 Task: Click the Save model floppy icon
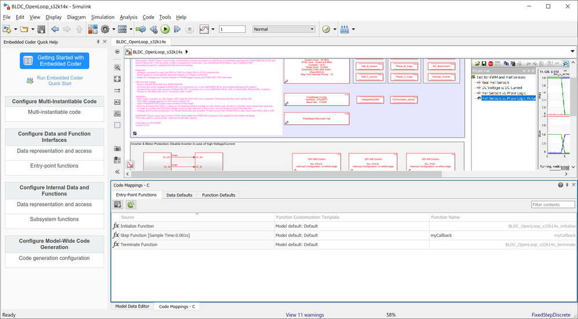(40, 29)
